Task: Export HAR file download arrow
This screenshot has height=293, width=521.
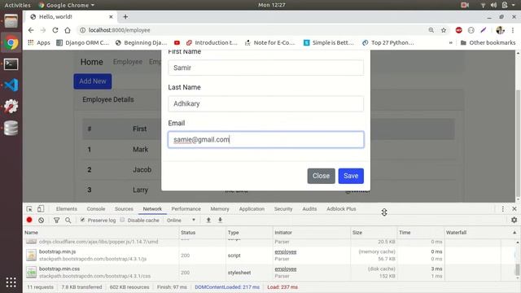Action: tap(220, 220)
